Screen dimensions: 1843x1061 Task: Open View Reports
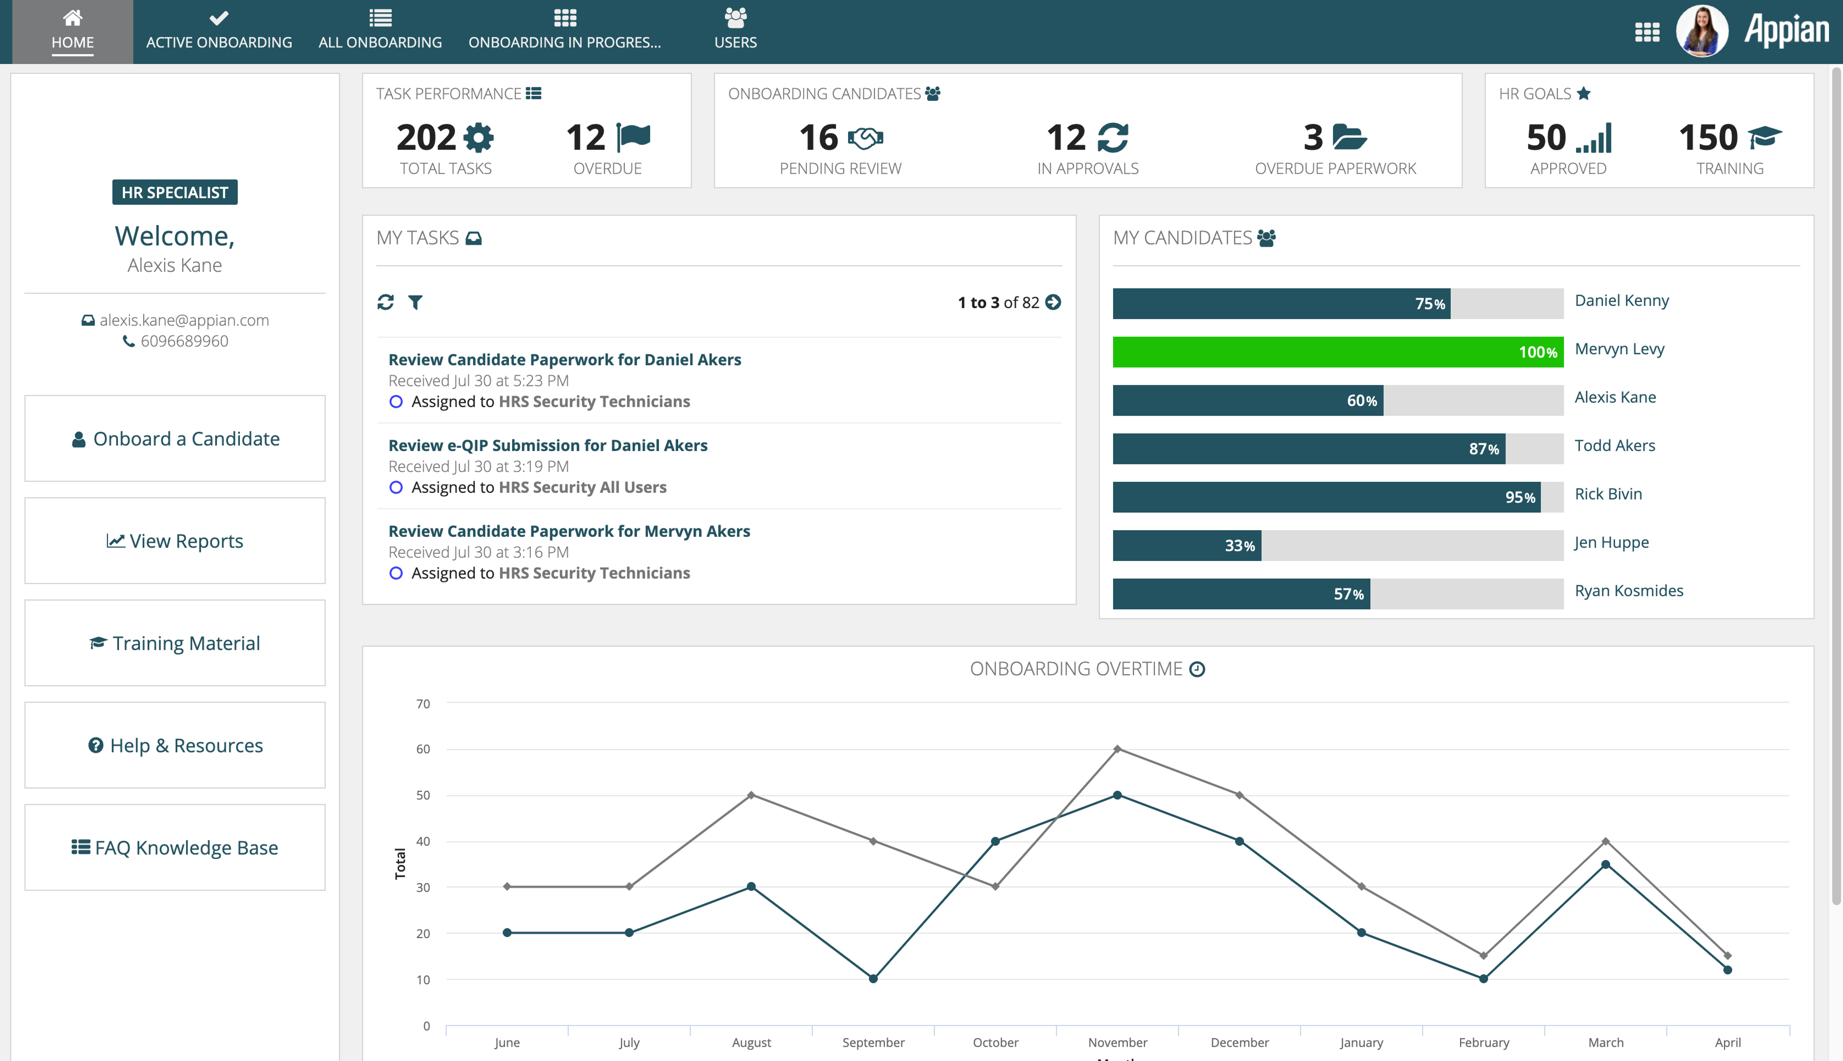175,541
